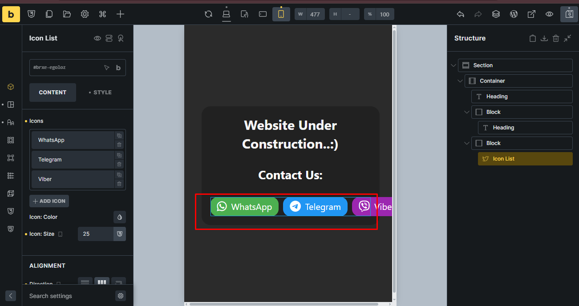Click the gear icon beside Search settings
The image size is (579, 306).
pyautogui.click(x=120, y=296)
